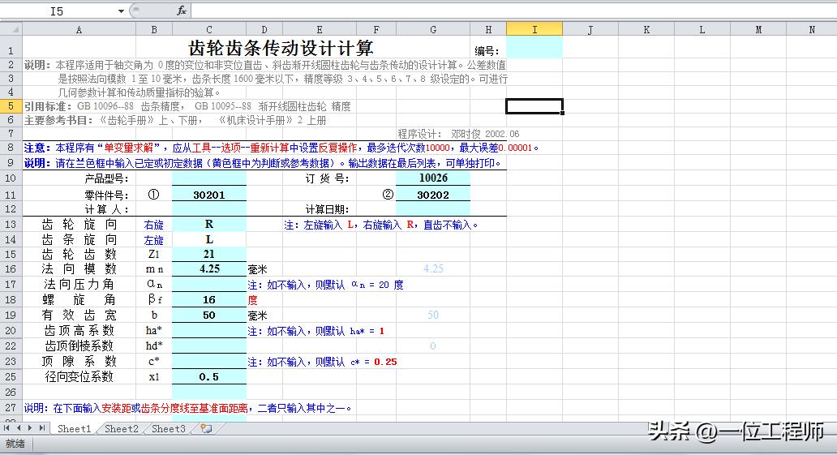Click the note about default c* = 0.25
Viewport: 837px width, 455px height.
click(322, 362)
